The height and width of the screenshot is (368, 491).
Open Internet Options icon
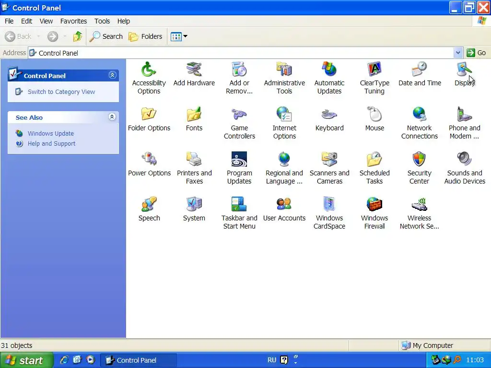pyautogui.click(x=284, y=114)
